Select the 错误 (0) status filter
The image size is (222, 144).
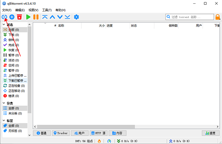tap(15, 96)
